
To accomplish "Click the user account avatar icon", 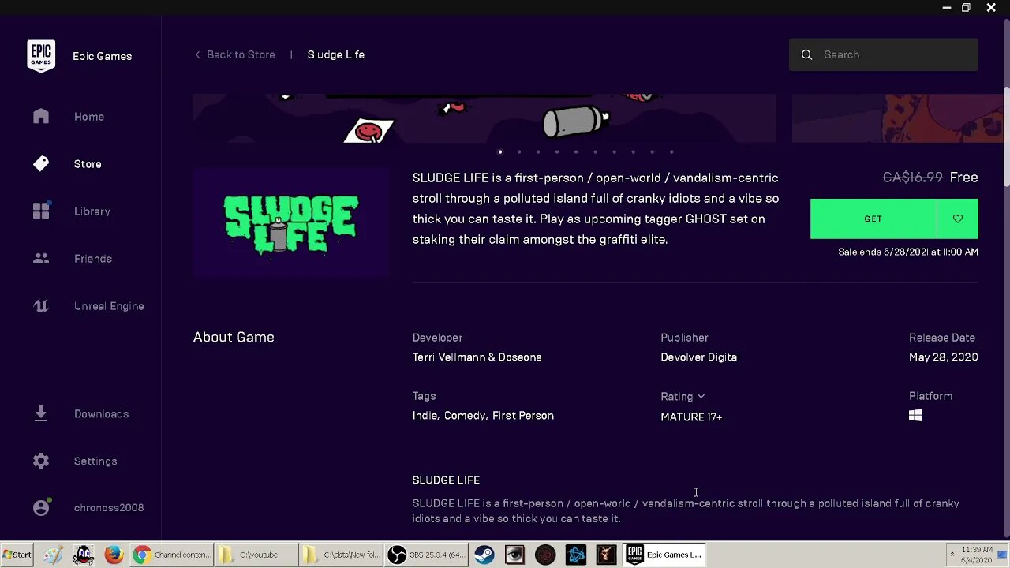I will click(42, 507).
